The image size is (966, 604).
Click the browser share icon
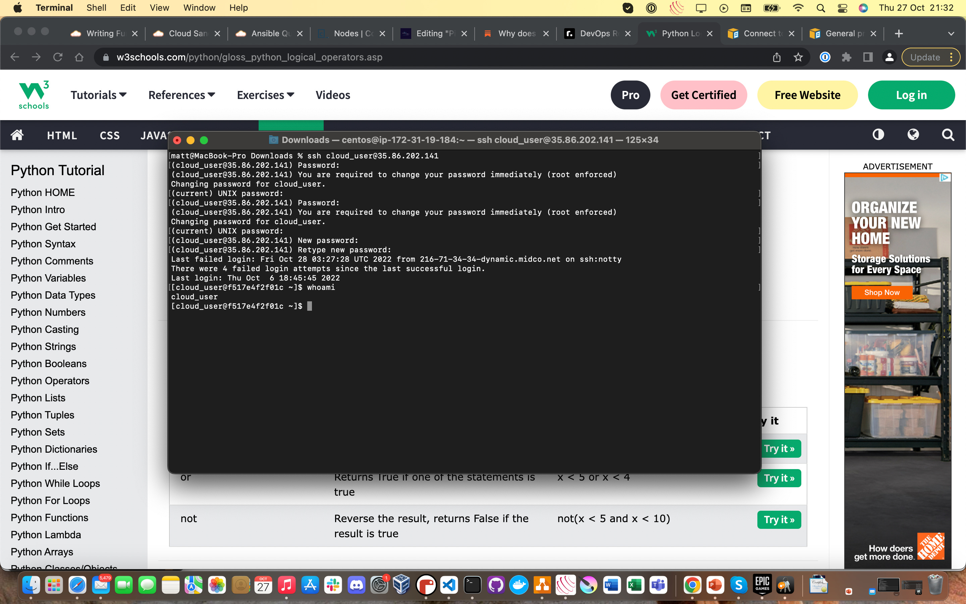click(x=776, y=57)
